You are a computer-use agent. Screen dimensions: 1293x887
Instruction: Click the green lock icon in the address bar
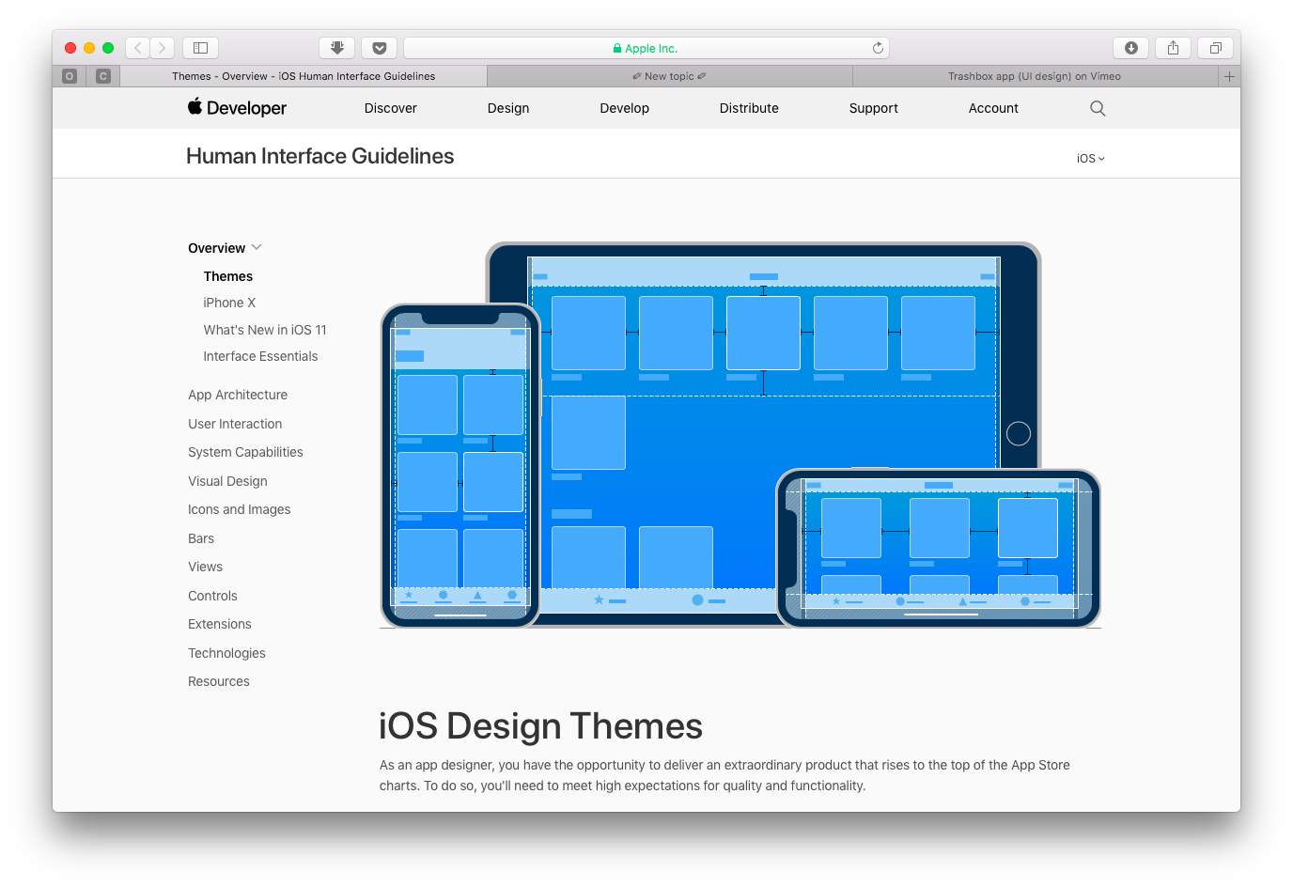pyautogui.click(x=617, y=48)
